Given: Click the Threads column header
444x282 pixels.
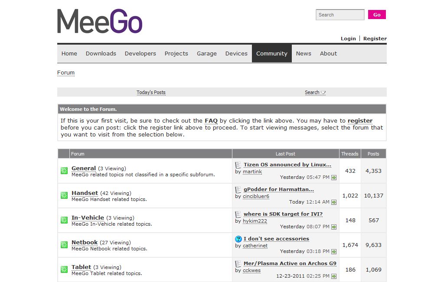Looking at the screenshot, I should coord(350,154).
